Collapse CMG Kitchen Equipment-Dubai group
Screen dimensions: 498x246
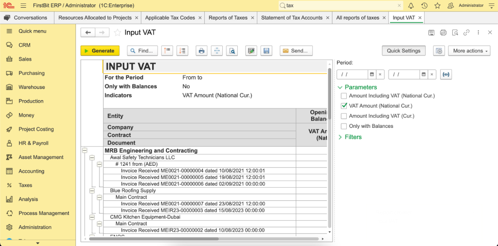[92, 217]
